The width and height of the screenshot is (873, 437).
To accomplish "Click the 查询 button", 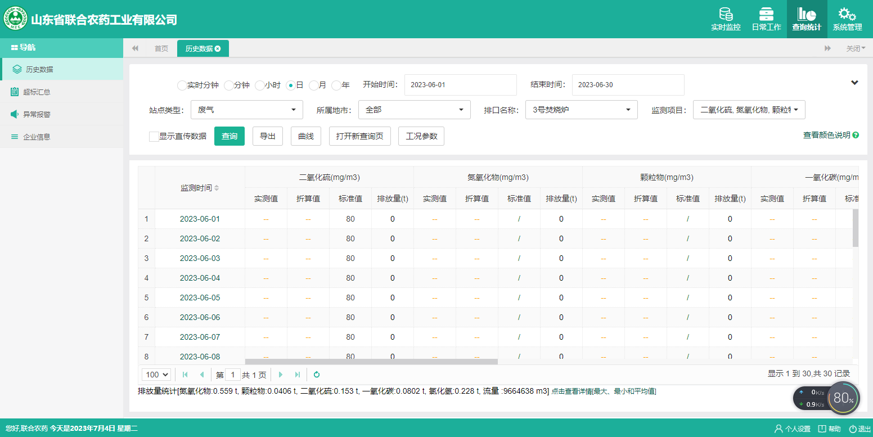I will tap(229, 136).
